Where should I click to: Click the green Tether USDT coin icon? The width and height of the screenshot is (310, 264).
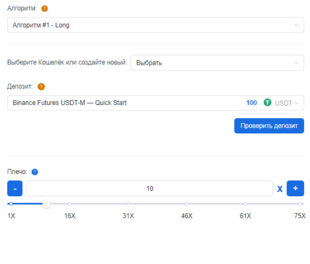[x=267, y=103]
